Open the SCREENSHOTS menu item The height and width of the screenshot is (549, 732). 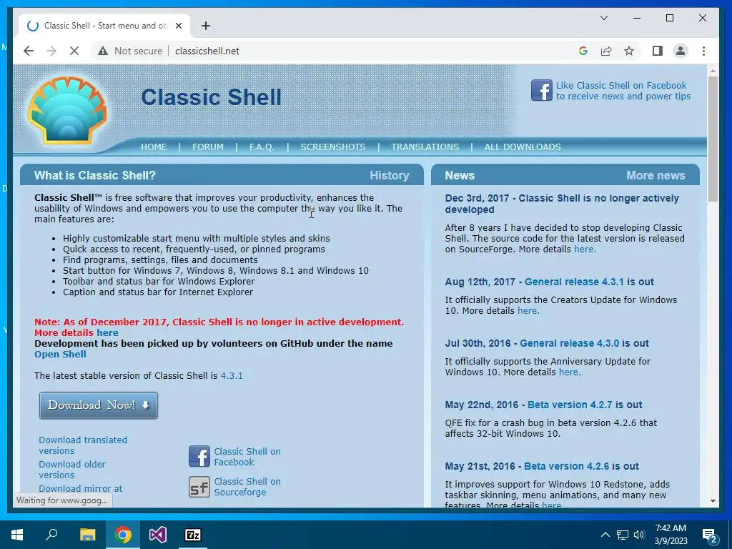(333, 147)
